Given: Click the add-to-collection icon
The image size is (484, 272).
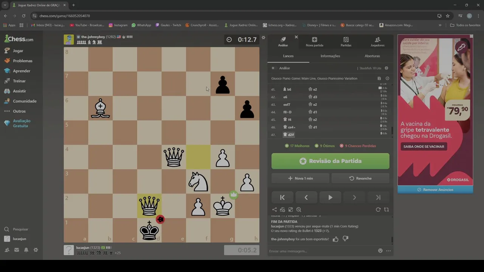Looking at the screenshot, I should point(282,210).
